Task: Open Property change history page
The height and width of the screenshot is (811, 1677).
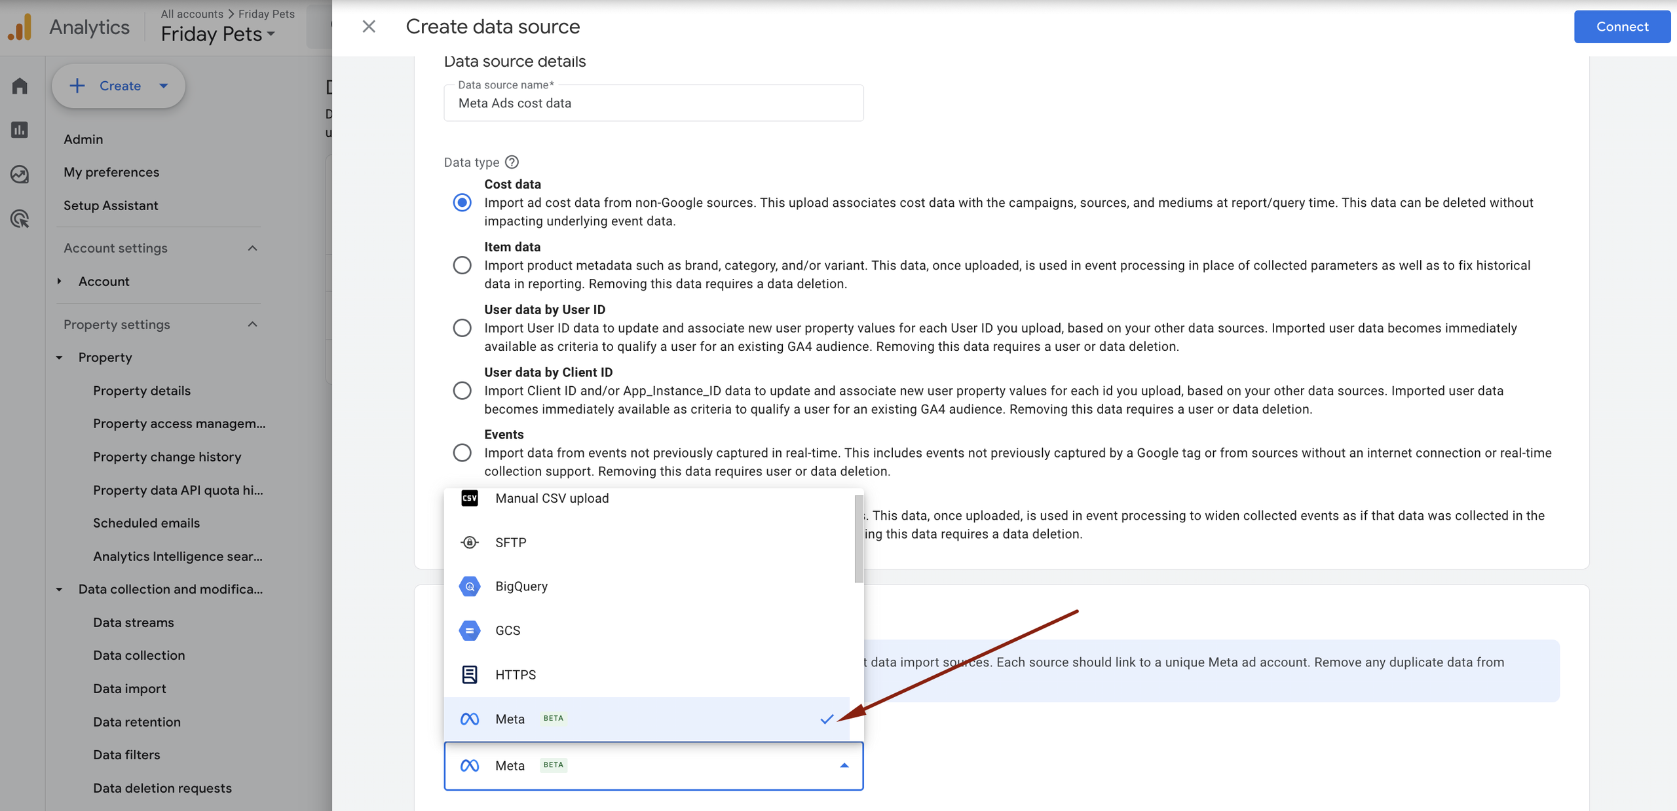Action: click(x=167, y=456)
